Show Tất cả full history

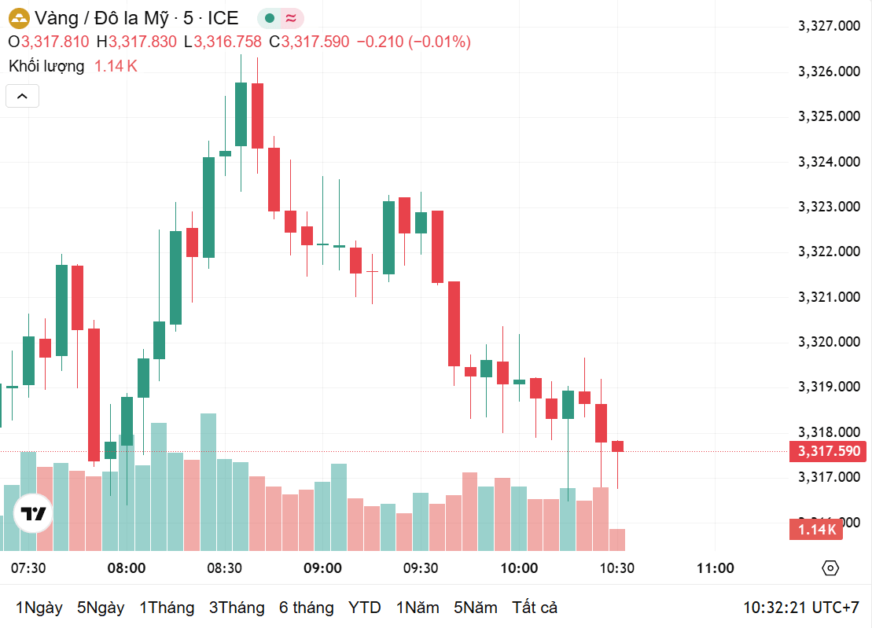[535, 608]
